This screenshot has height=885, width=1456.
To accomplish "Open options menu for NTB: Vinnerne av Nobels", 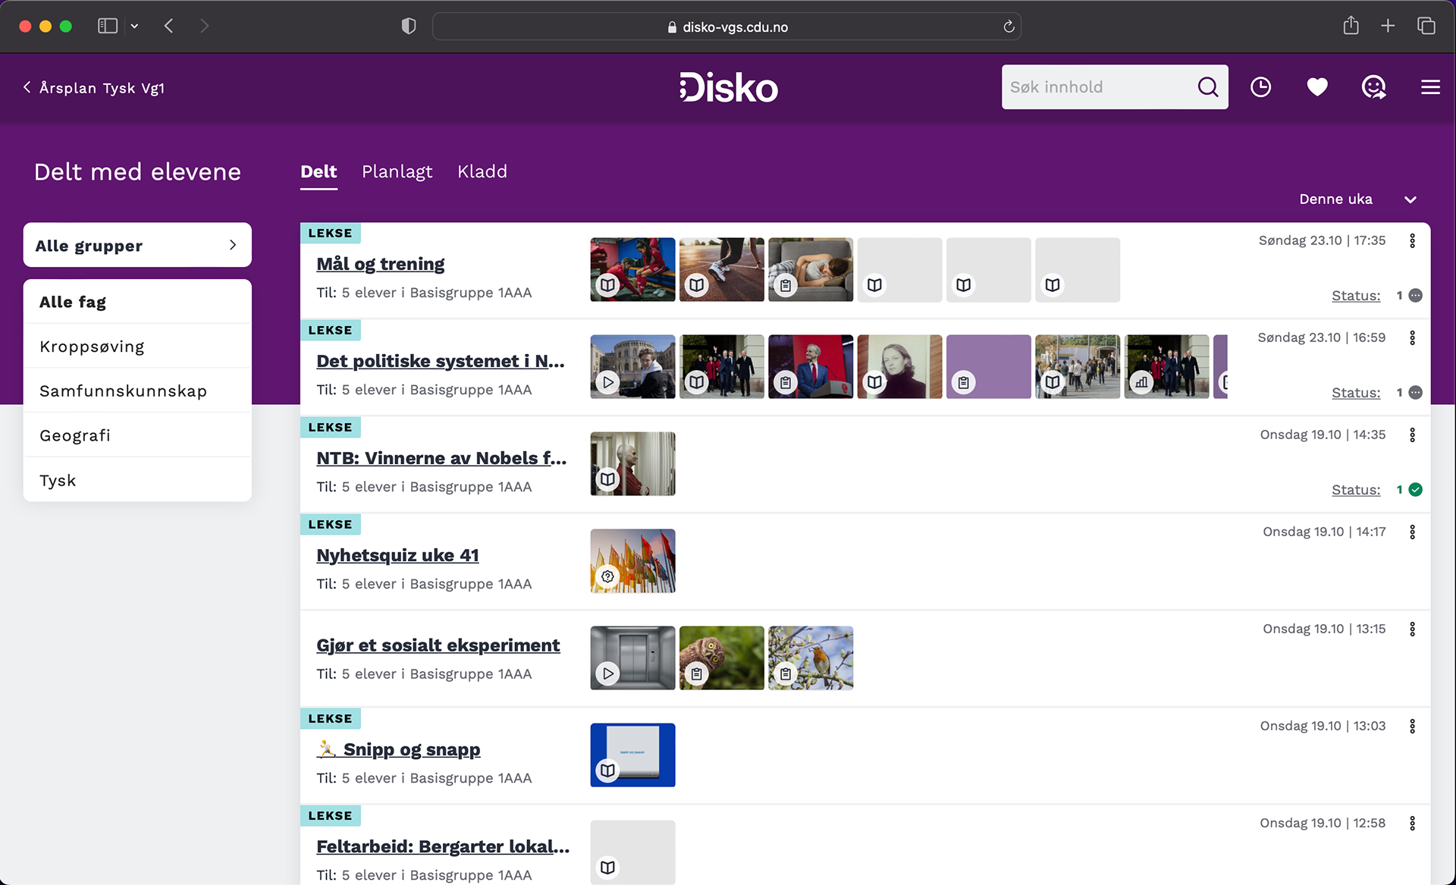I will [1412, 435].
